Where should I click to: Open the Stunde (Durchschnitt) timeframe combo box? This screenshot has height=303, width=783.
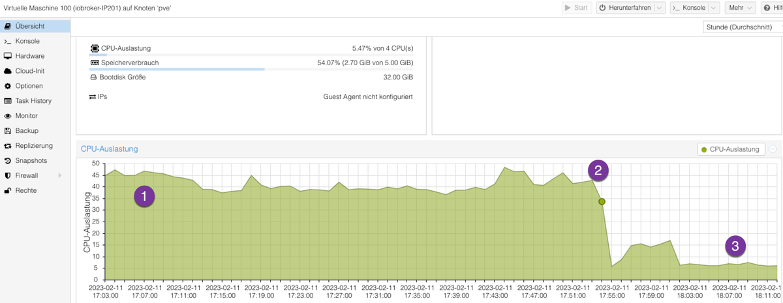pos(743,27)
